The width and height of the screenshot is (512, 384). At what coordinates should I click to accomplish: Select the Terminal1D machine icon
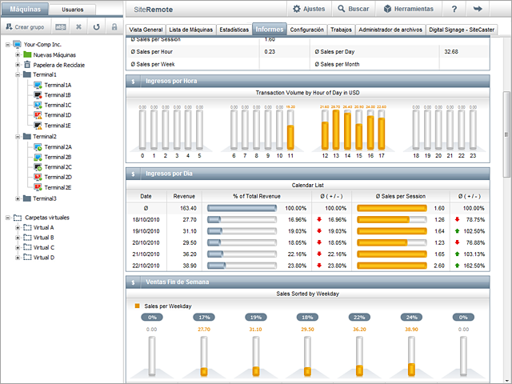[x=37, y=115]
